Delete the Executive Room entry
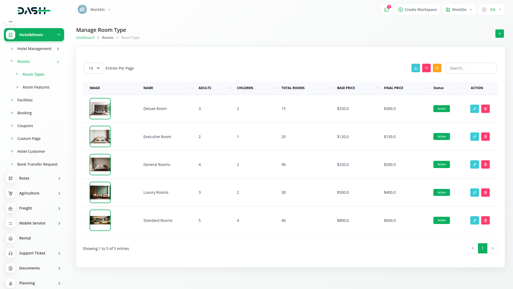 [x=485, y=137]
